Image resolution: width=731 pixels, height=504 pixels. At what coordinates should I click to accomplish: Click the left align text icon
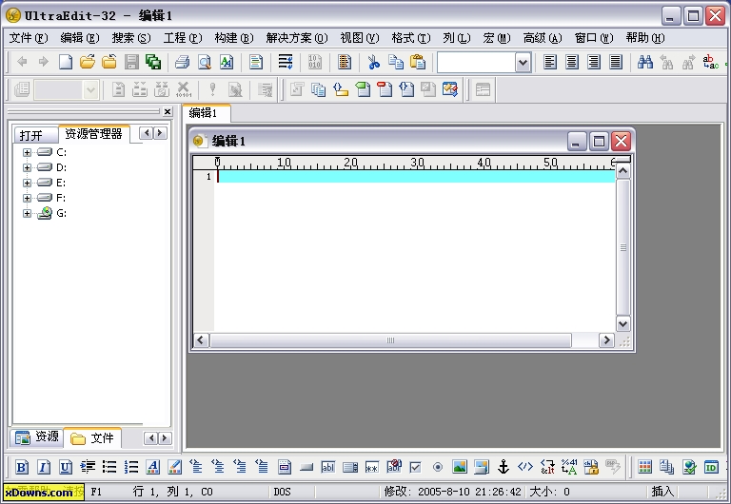tap(550, 62)
